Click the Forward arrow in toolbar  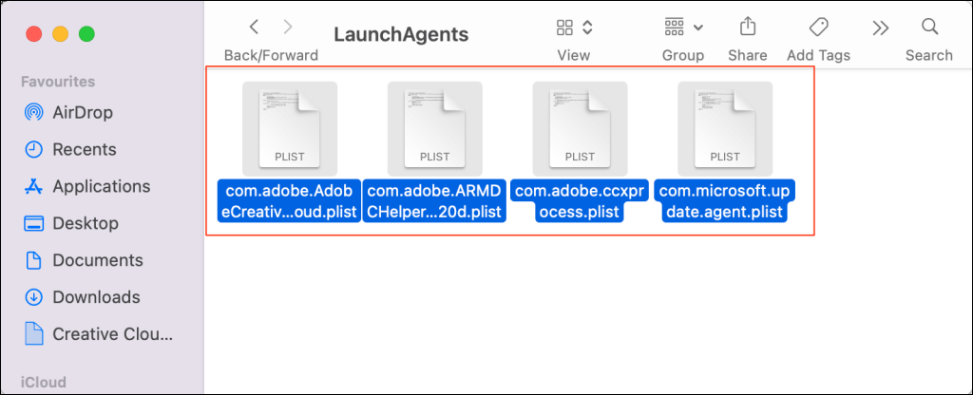[287, 28]
